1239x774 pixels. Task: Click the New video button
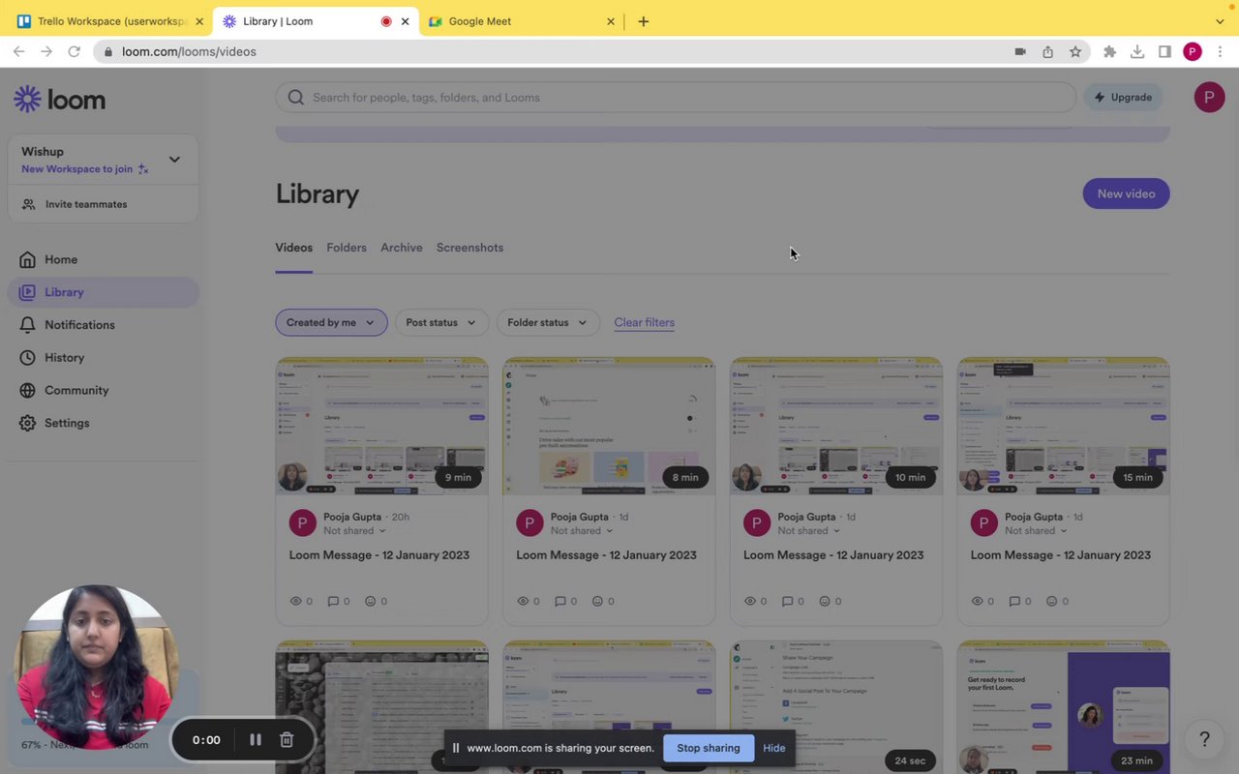[1126, 193]
